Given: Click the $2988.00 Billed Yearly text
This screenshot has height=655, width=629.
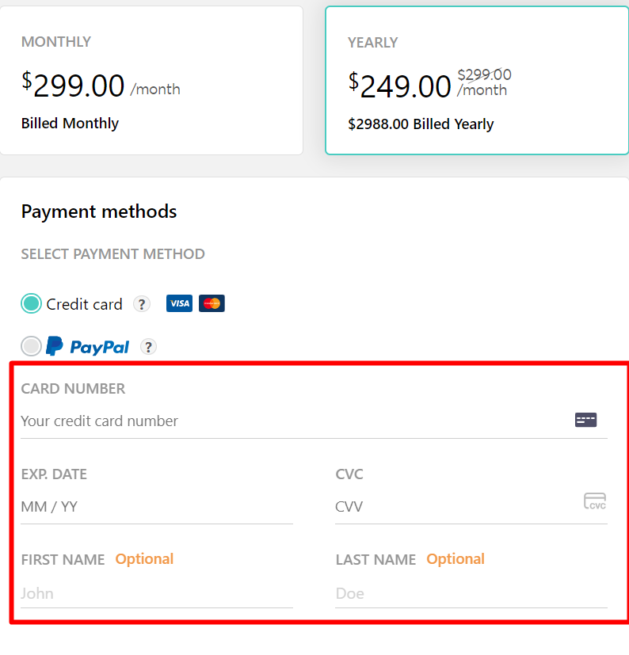Looking at the screenshot, I should (421, 124).
